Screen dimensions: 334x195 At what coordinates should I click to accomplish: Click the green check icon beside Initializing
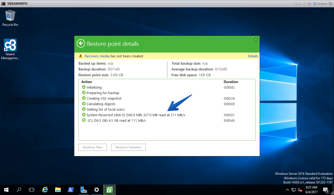(x=84, y=87)
